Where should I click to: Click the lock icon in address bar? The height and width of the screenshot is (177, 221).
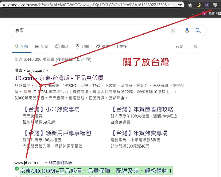4,5
